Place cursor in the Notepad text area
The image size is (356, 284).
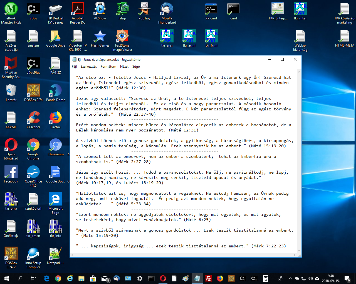[184, 161]
